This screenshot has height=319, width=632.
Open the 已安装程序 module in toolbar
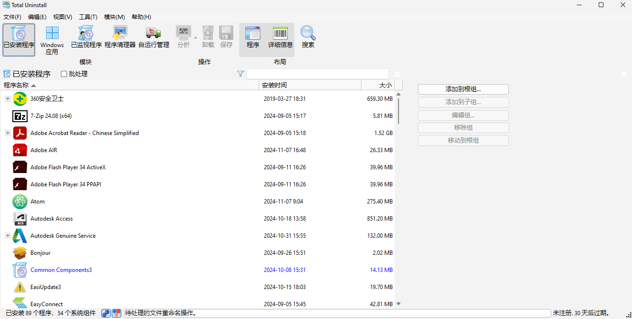point(19,40)
